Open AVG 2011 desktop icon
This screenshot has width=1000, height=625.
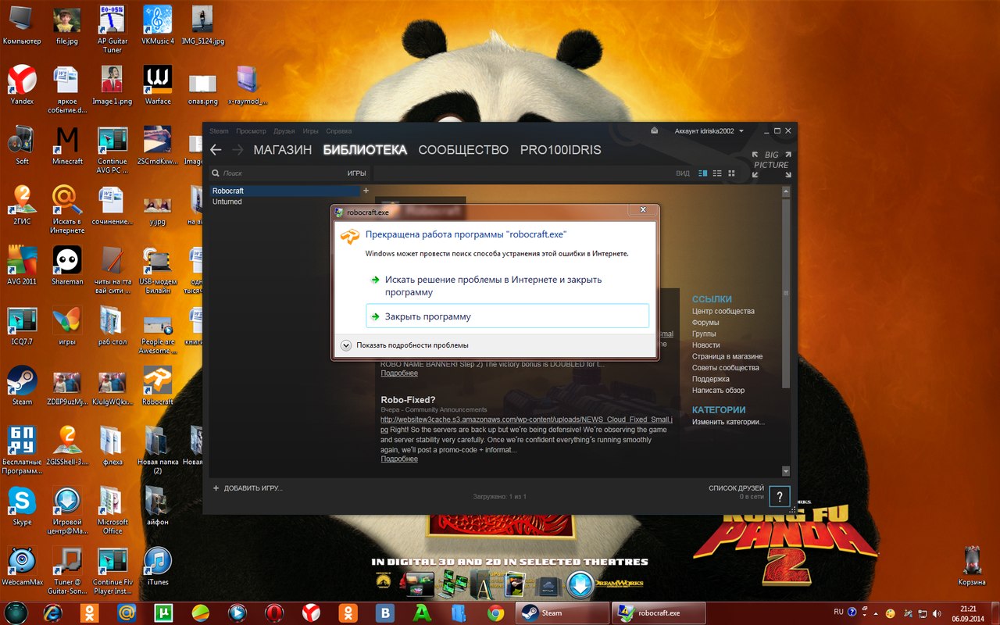[x=22, y=266]
